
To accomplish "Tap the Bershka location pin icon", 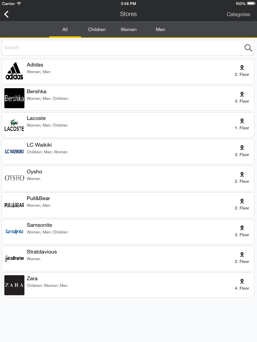I will pyautogui.click(x=242, y=94).
